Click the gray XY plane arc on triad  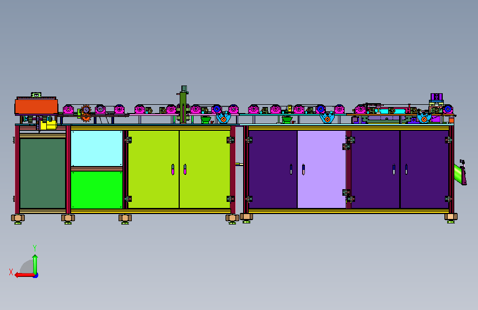27,266
